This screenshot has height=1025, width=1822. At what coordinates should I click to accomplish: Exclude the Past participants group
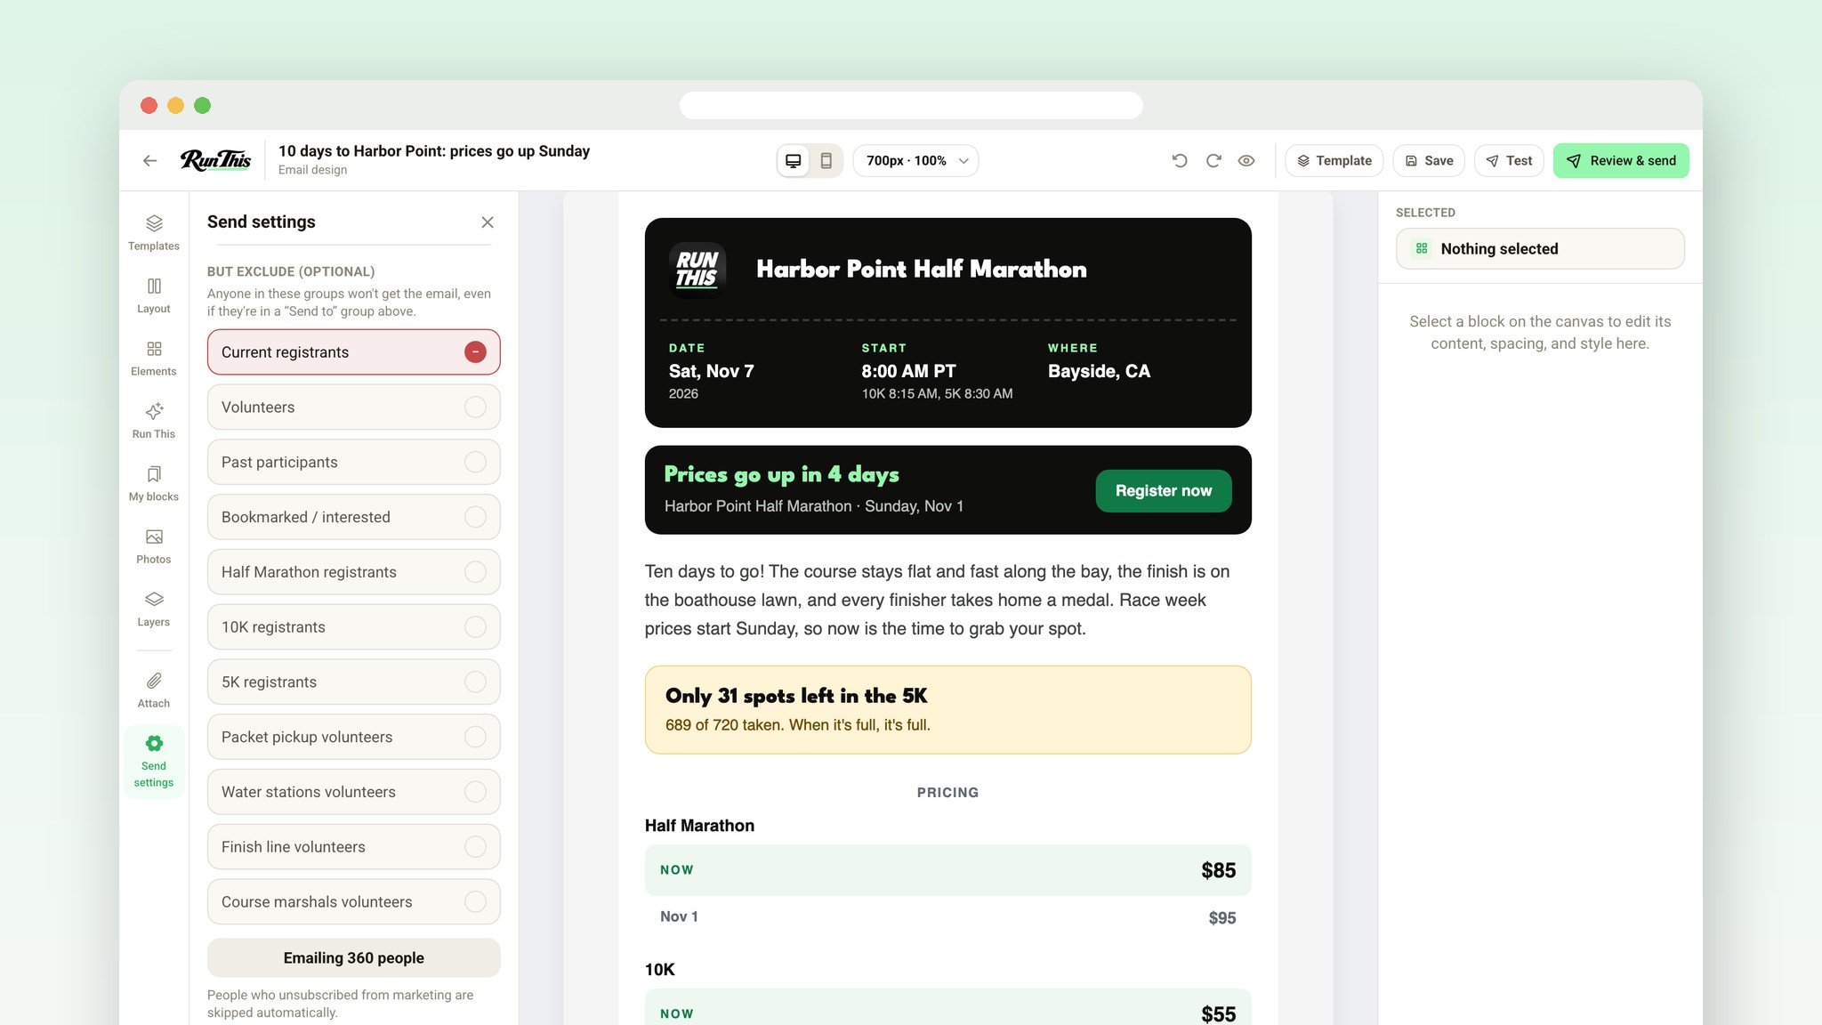pos(354,463)
